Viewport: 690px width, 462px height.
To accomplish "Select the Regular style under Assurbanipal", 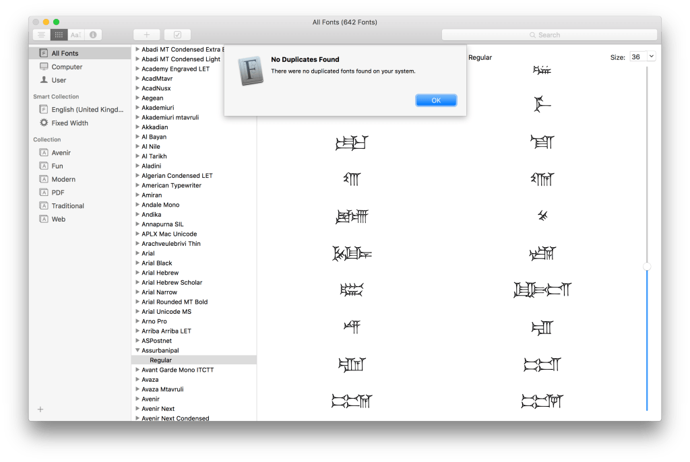I will (x=160, y=360).
